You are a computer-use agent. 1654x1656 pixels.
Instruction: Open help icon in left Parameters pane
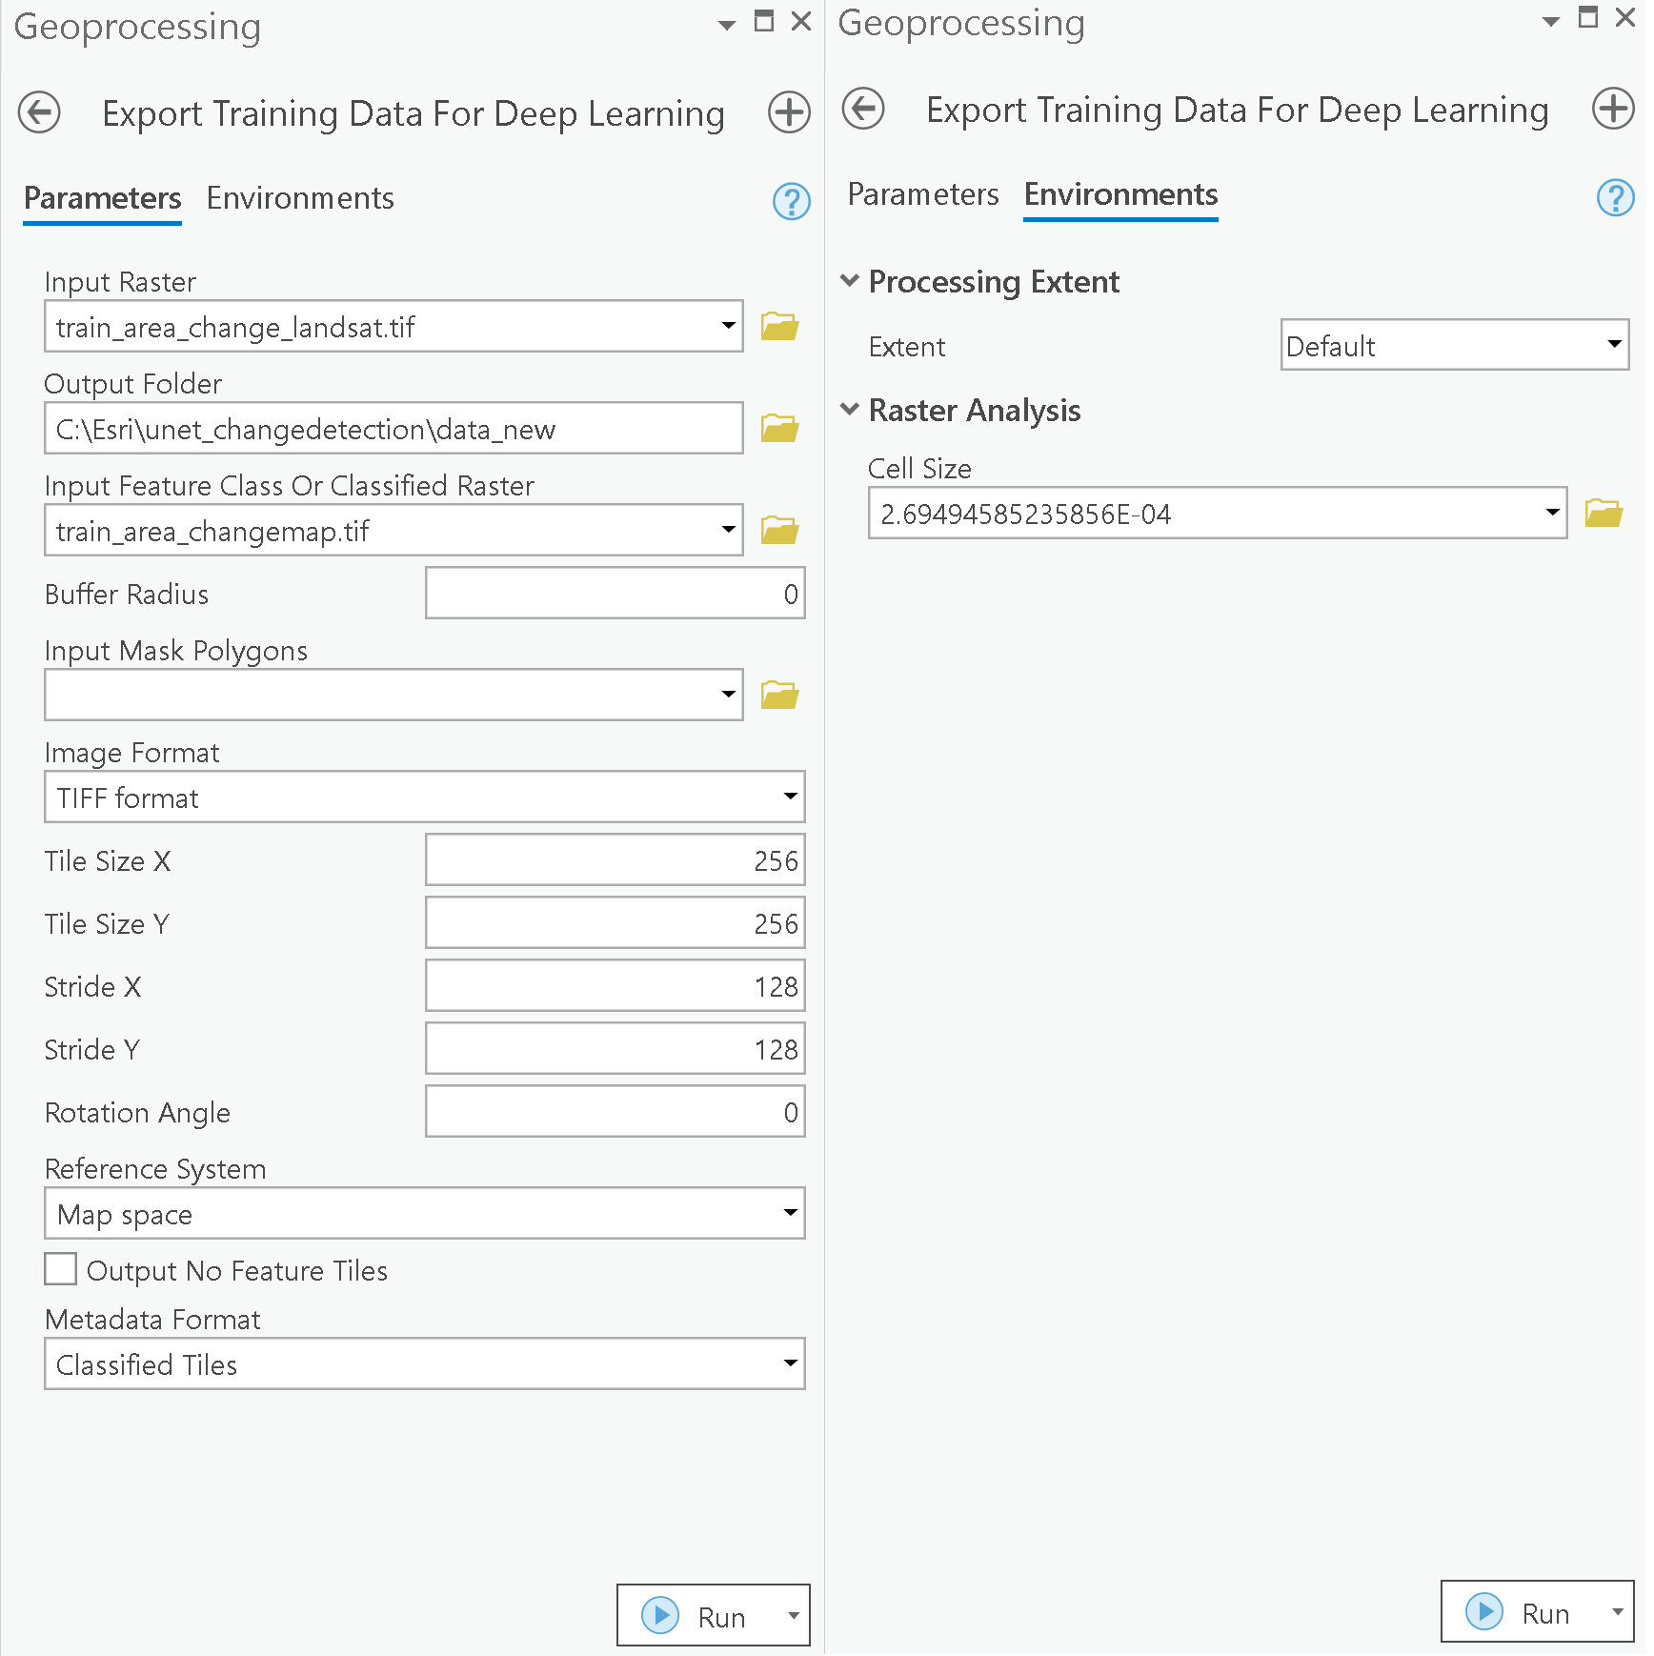point(791,201)
